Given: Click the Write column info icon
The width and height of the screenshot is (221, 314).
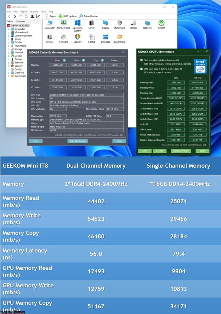Looking at the screenshot, I should coord(84,60).
